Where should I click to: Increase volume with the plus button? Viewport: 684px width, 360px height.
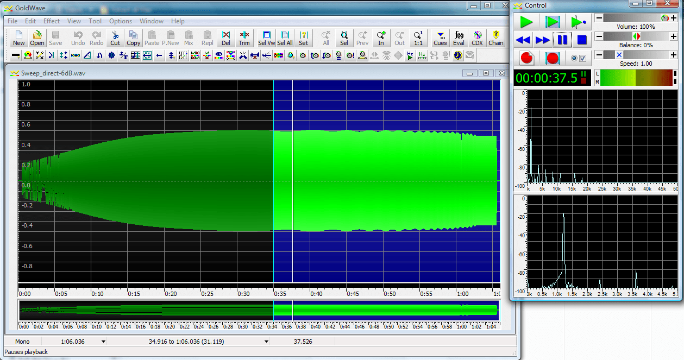[674, 18]
